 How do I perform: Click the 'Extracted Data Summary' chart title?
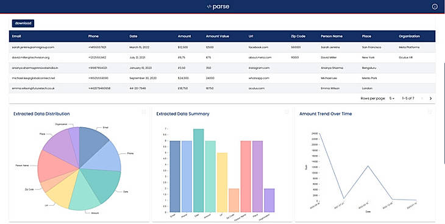click(x=183, y=114)
